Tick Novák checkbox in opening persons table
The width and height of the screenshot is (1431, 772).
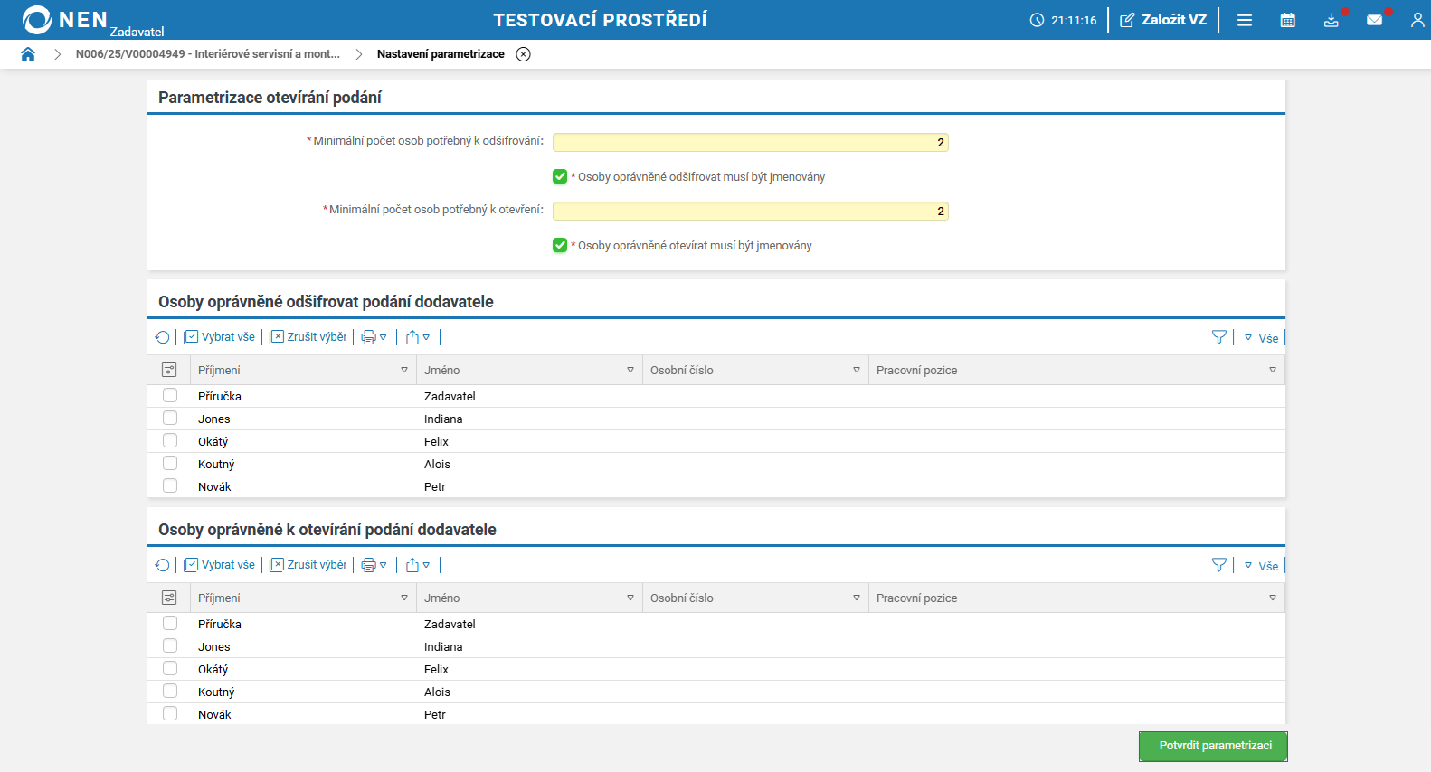[x=170, y=713]
